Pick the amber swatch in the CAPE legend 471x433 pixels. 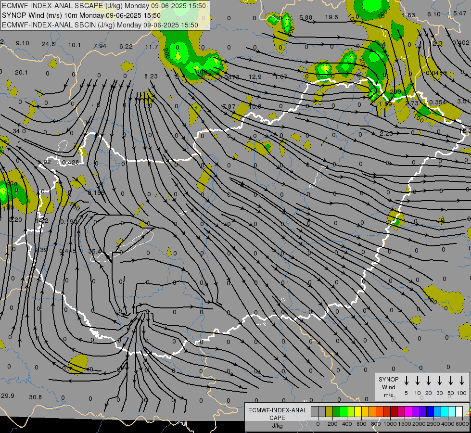pyautogui.click(x=365, y=412)
